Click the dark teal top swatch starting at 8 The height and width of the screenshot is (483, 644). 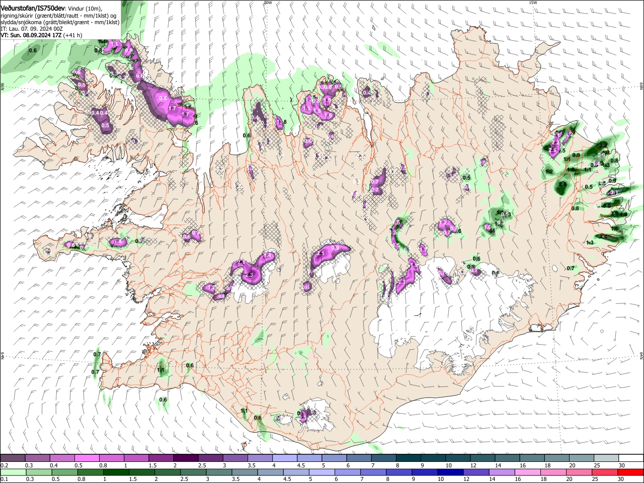click(x=409, y=458)
